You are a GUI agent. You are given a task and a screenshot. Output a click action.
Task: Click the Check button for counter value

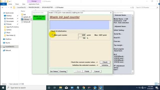click(x=105, y=62)
